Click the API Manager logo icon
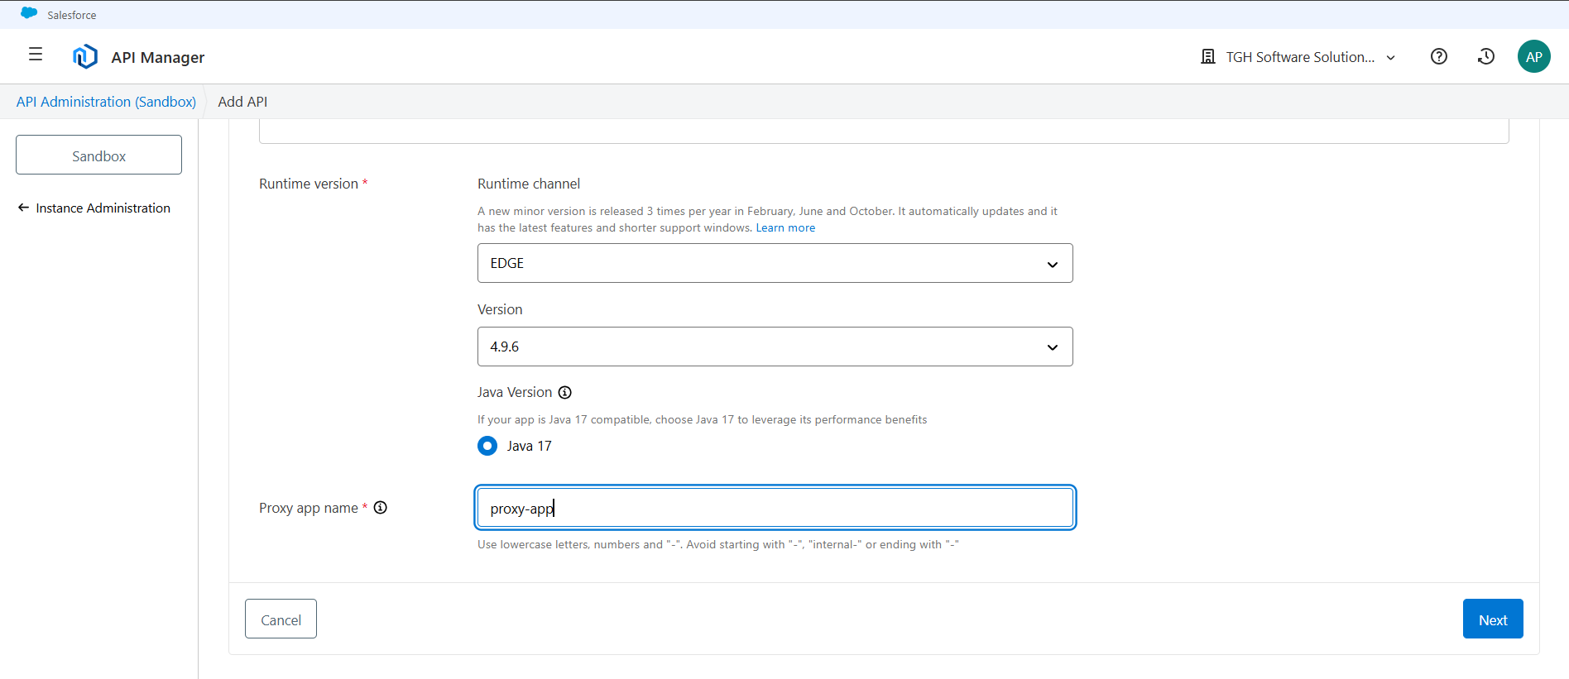This screenshot has width=1569, height=679. [85, 56]
